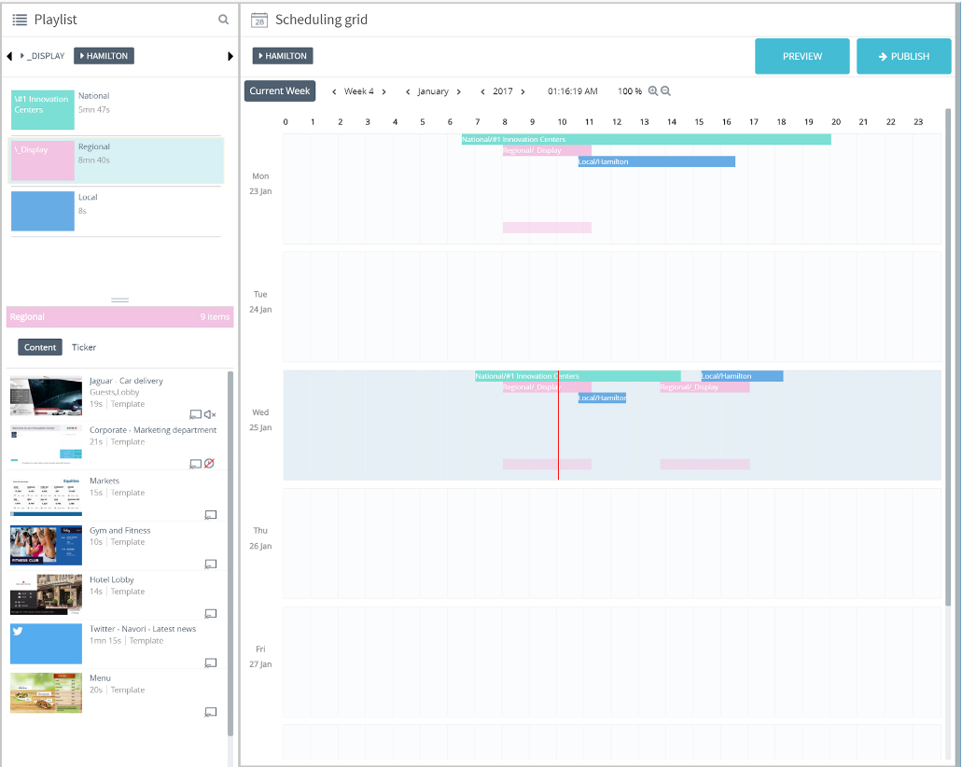
Task: Zoom out on the scheduling grid
Action: click(x=666, y=91)
